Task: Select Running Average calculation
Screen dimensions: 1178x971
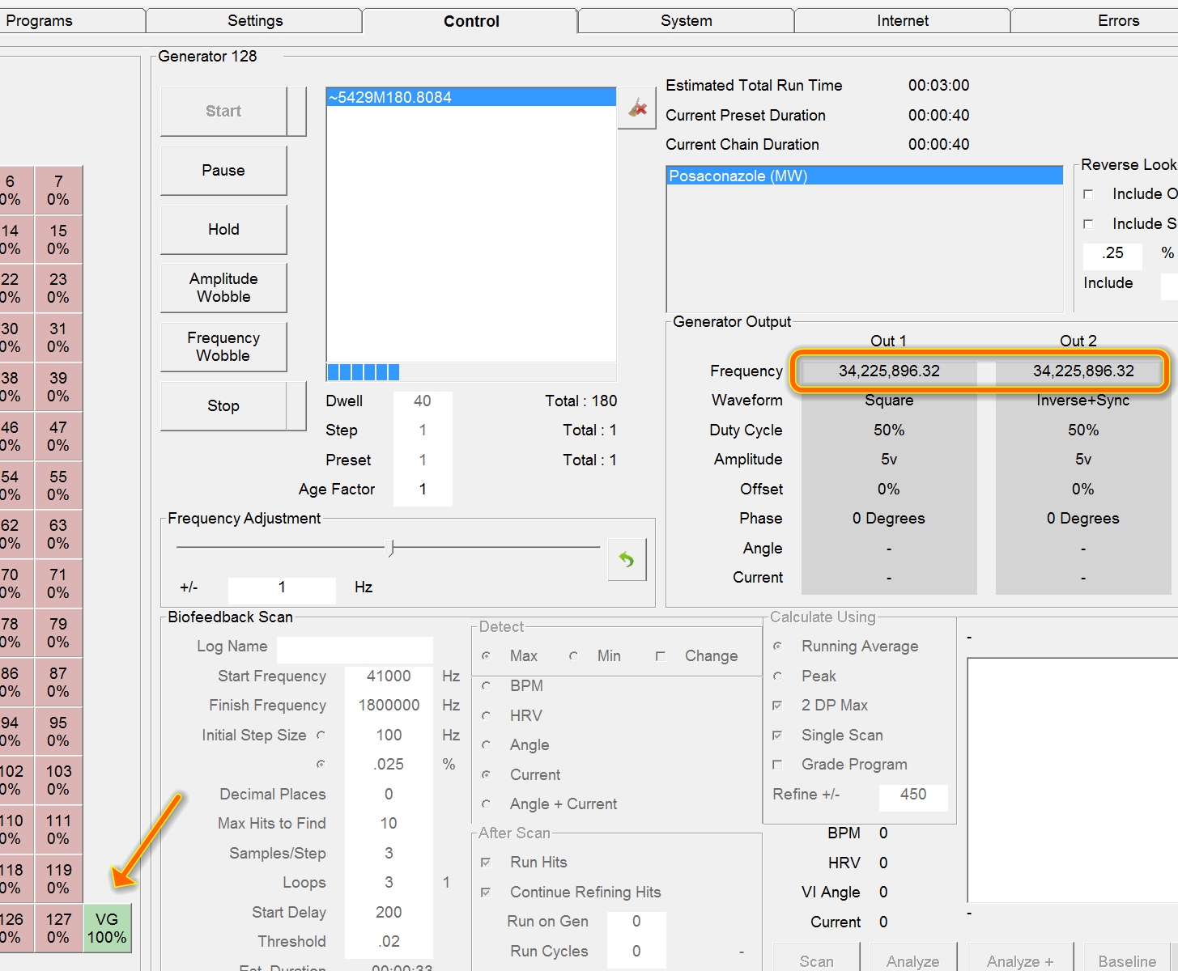Action: (777, 647)
